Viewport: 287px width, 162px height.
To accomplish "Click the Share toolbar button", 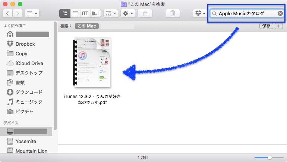I will [x=145, y=13].
